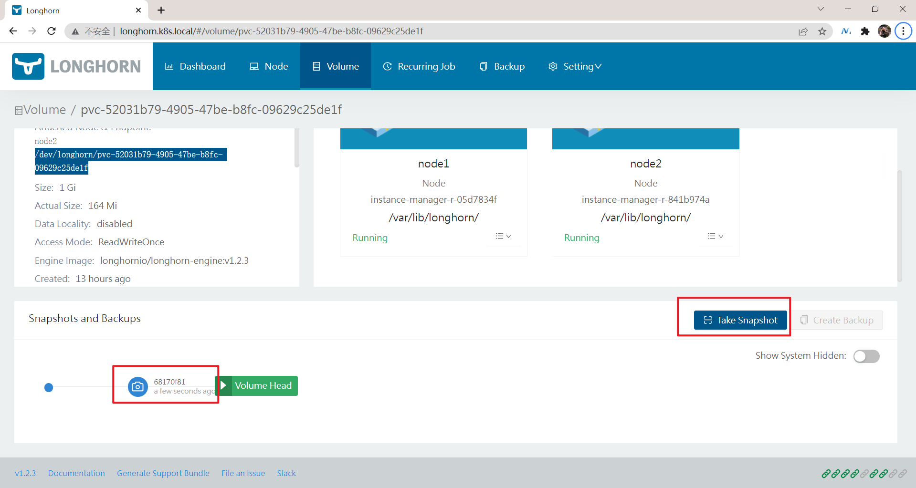Click the Dashboard chart icon
Screen dimensions: 916x488
(169, 66)
